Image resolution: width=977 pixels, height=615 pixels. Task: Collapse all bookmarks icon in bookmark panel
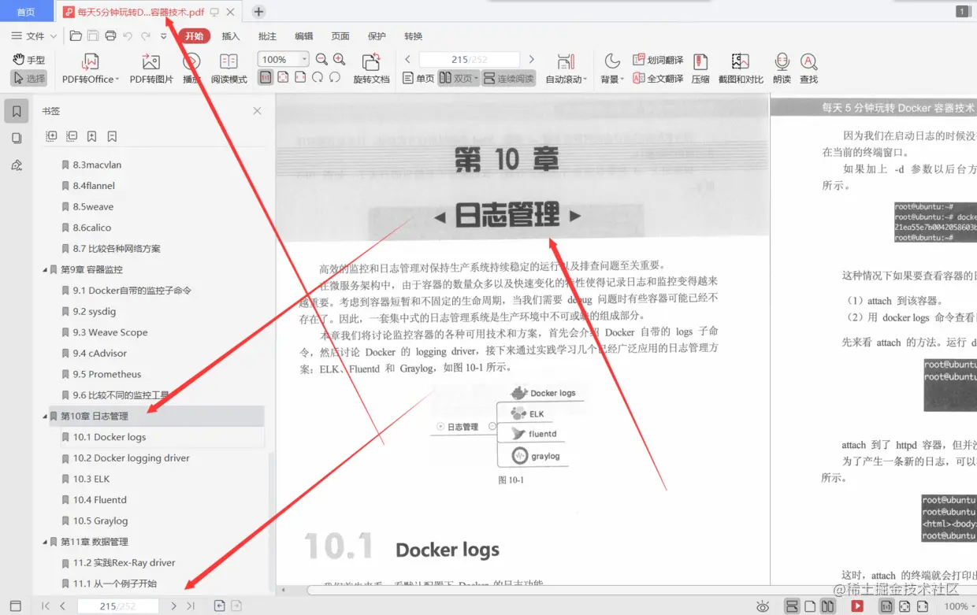point(72,136)
